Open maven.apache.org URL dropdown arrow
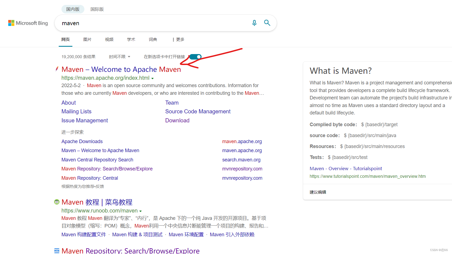Image resolution: width=452 pixels, height=254 pixels. click(153, 78)
